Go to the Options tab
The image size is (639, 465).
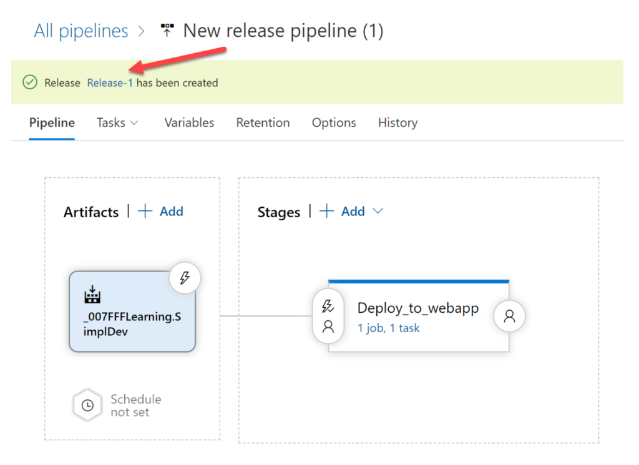pyautogui.click(x=334, y=123)
